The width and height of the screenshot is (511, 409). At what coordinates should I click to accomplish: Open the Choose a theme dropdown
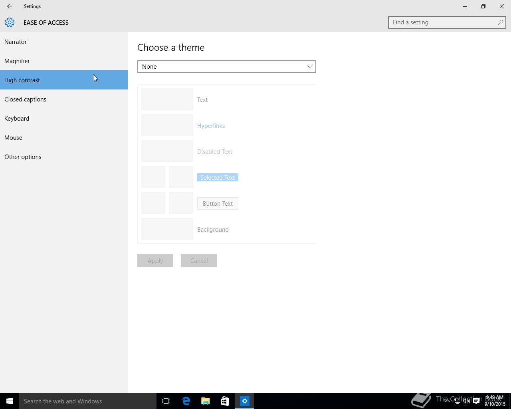coord(227,67)
